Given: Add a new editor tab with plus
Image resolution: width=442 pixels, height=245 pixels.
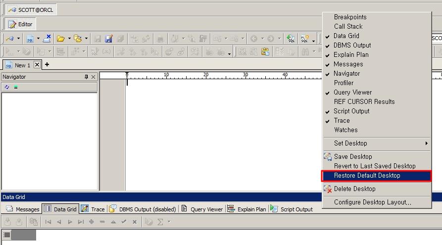Looking at the screenshot, I should point(47,65).
